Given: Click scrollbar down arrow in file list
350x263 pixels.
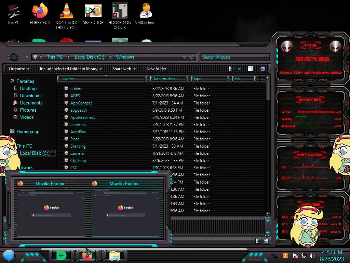Looking at the screenshot, I should coord(268,214).
